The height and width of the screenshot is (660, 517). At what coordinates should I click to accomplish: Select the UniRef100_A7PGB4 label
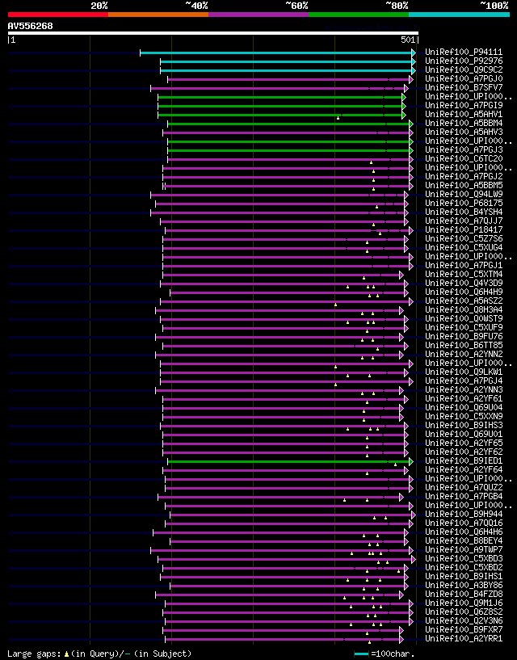coord(464,497)
